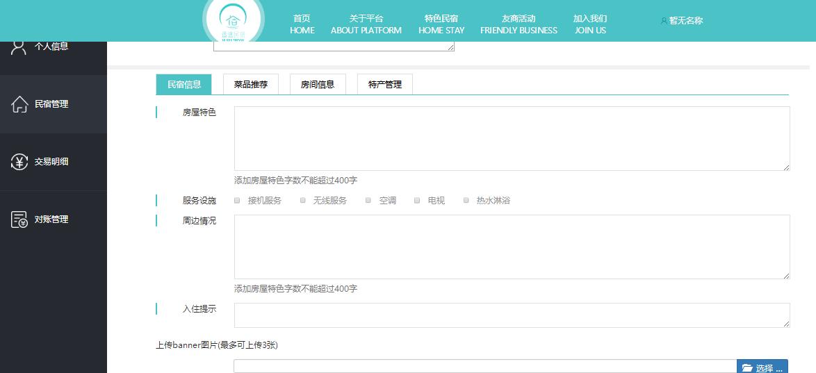816x373 pixels.
Task: Go to the 特产管理 tab
Action: [384, 85]
